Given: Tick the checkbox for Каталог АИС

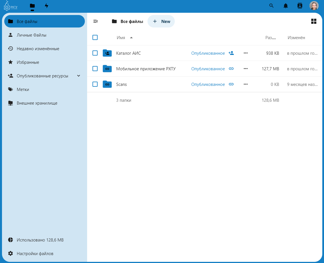Looking at the screenshot, I should point(95,53).
